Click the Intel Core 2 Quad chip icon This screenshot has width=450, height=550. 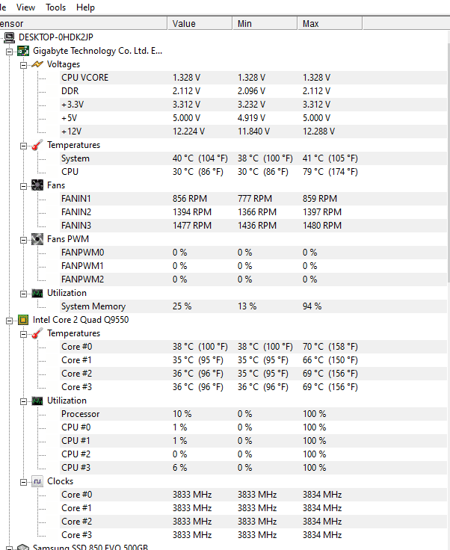[24, 320]
